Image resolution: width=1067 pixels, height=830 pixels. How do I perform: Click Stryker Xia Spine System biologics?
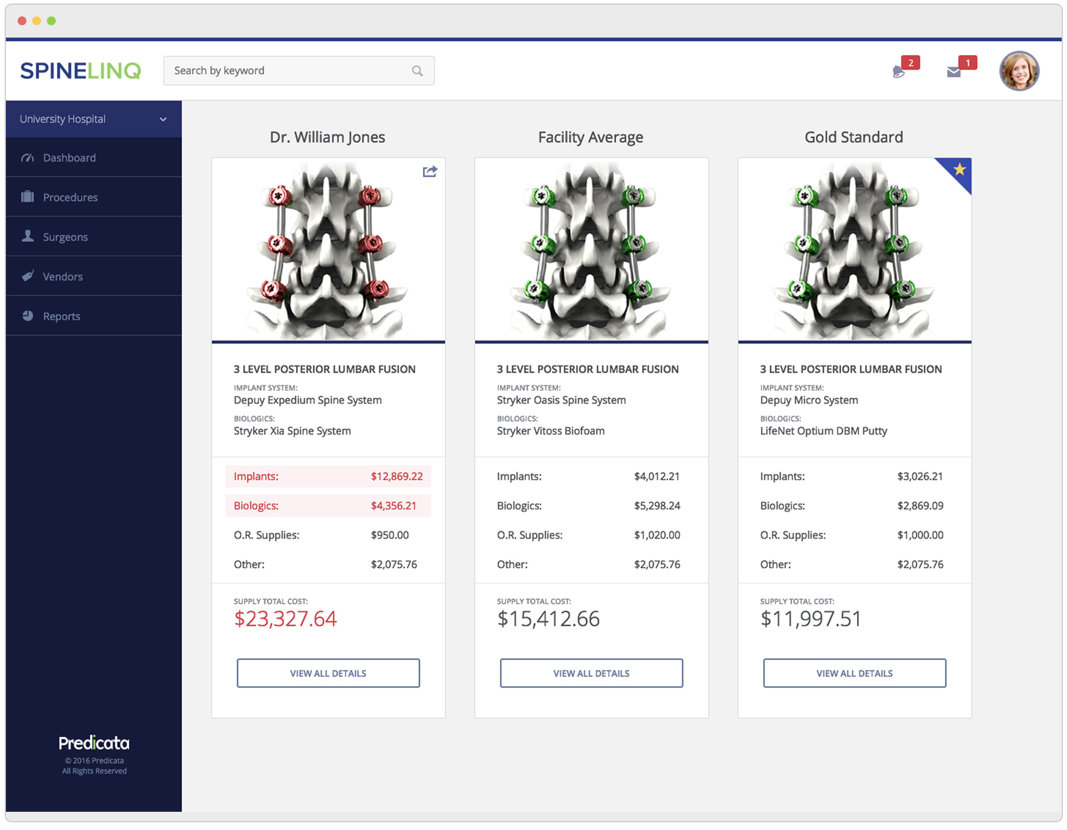click(292, 431)
